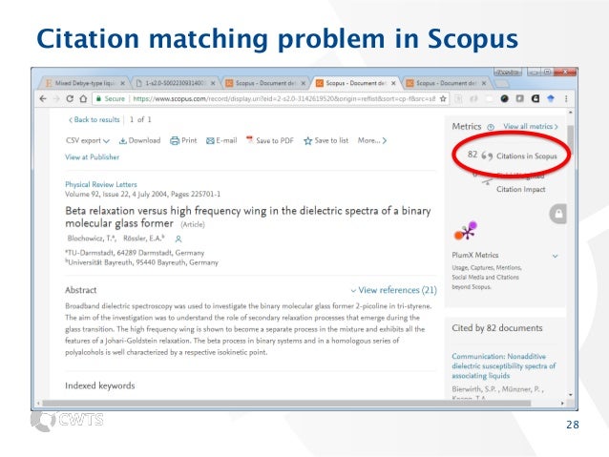This screenshot has width=609, height=457.
Task: Click the PlumX Metrics logo
Action: coord(465,231)
